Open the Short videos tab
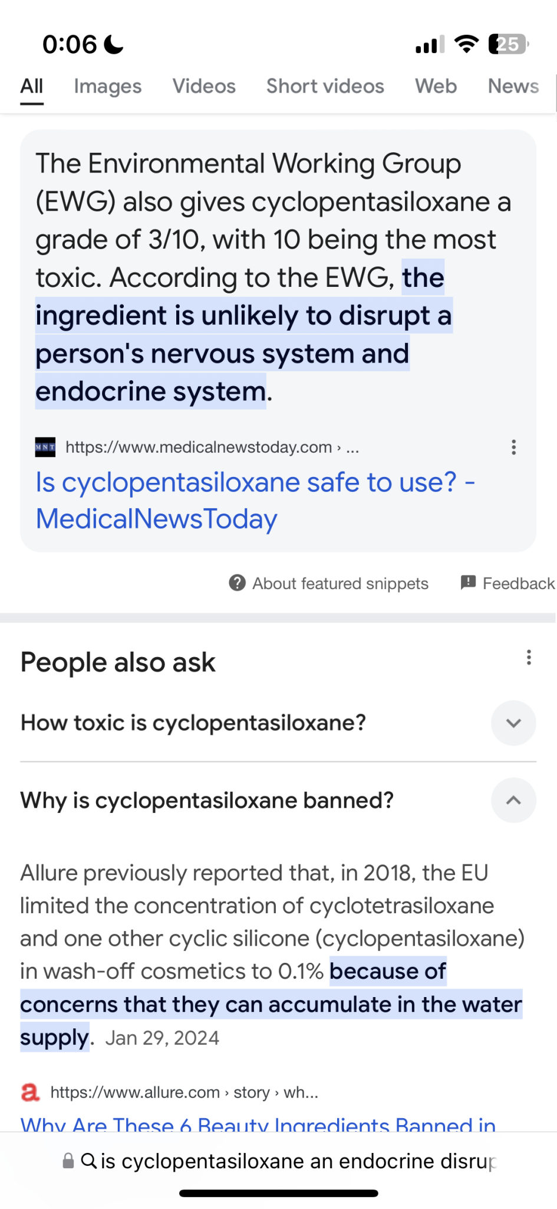Viewport: 557px width, 1209px height. click(x=325, y=86)
